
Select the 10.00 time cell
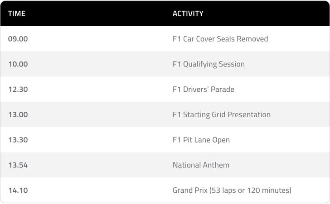pos(18,64)
